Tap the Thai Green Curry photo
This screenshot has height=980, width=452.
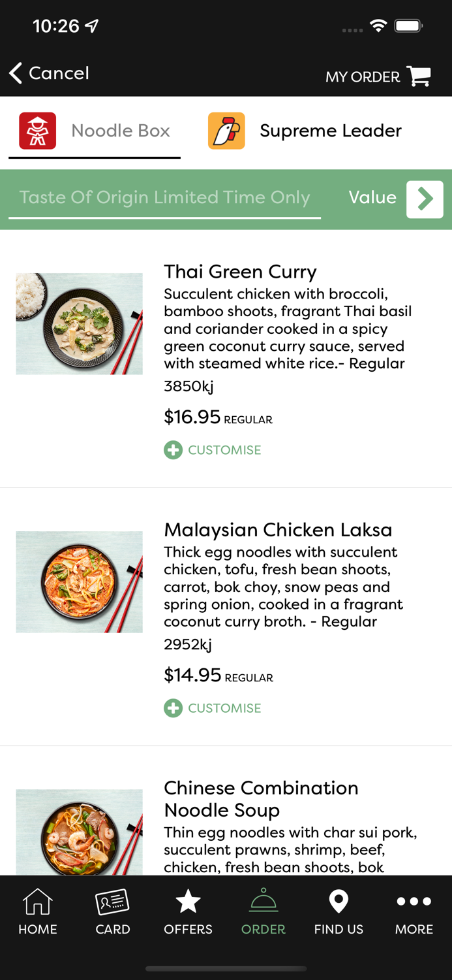coord(79,323)
